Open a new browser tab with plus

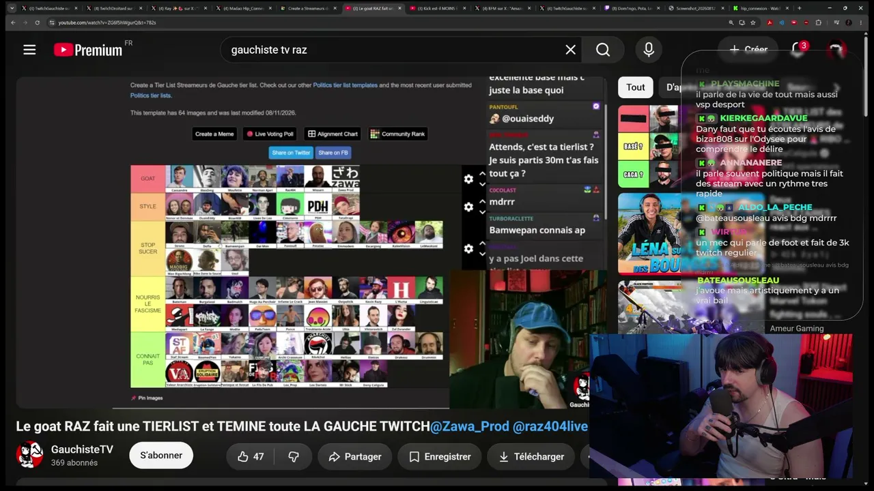[x=799, y=8]
